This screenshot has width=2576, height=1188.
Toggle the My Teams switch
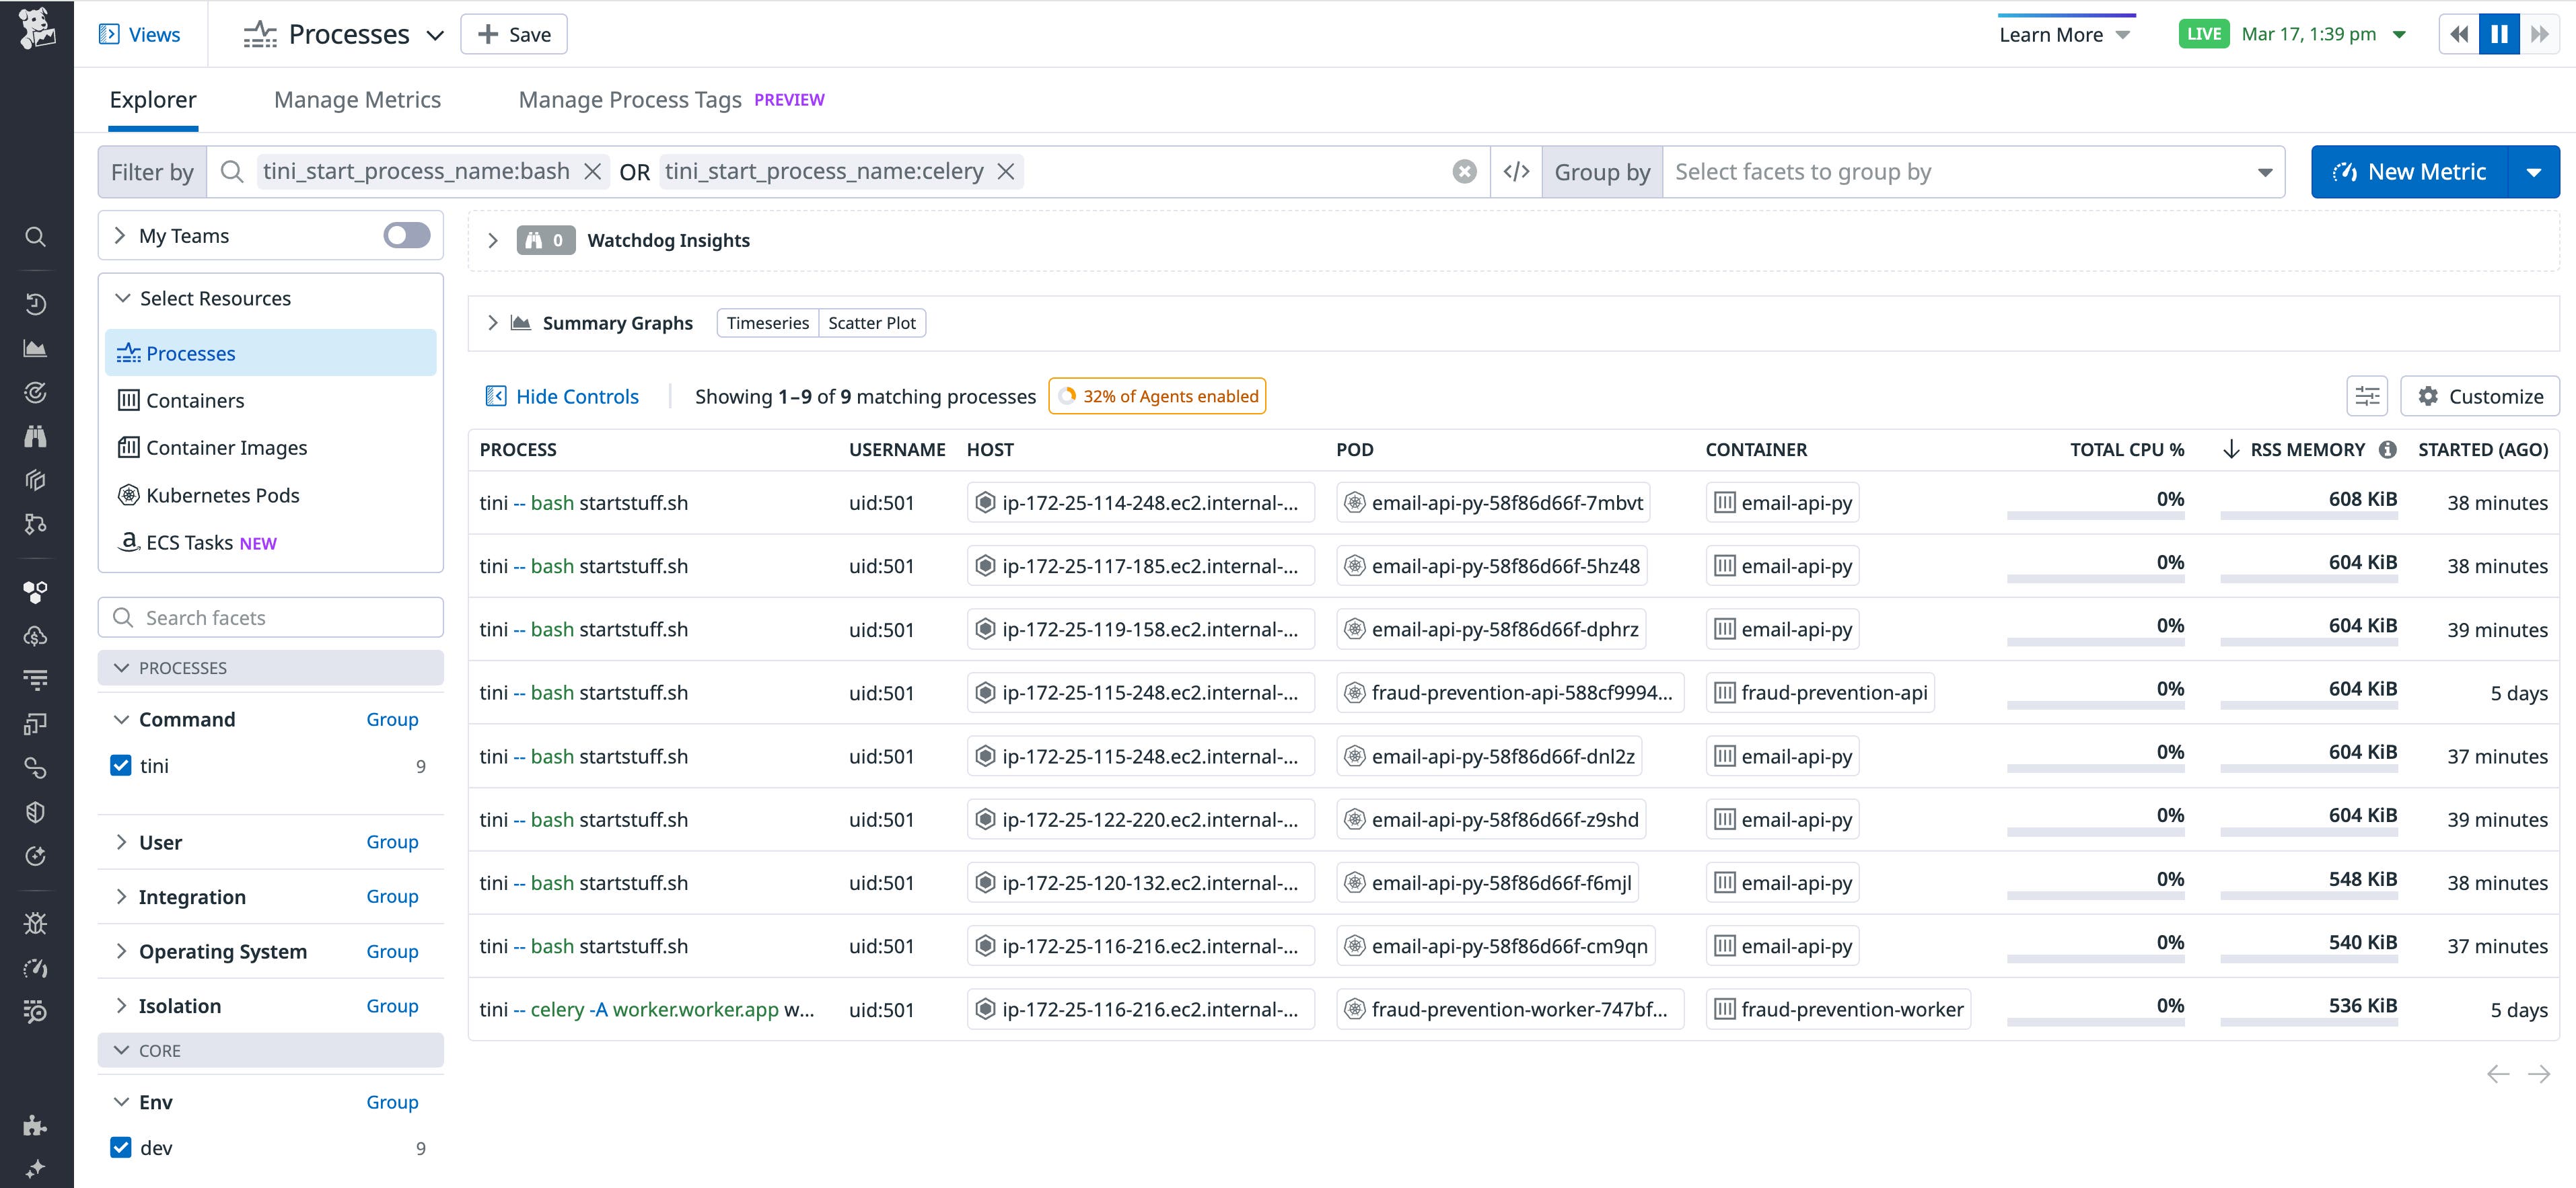(405, 235)
